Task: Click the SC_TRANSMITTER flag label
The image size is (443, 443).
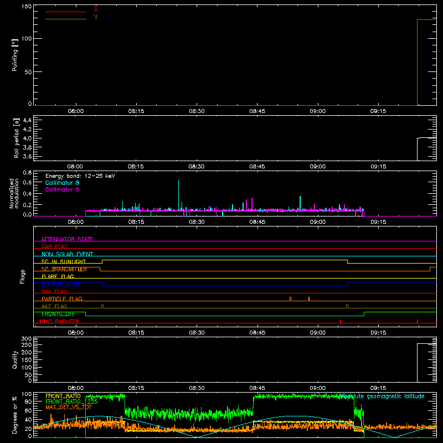Action: click(64, 269)
